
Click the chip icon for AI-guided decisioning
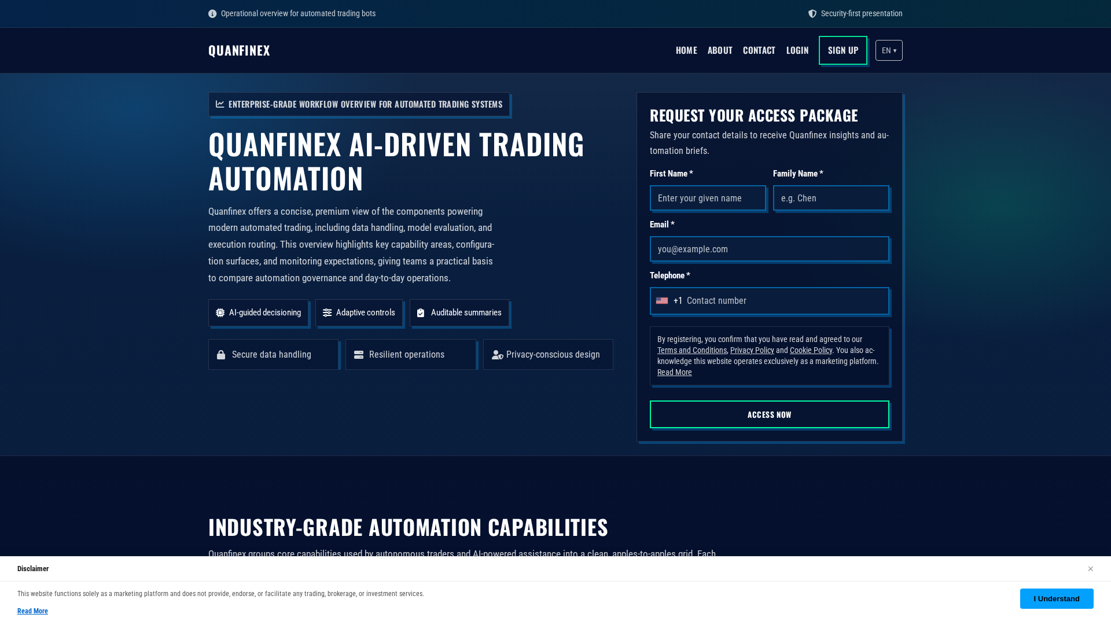pos(220,313)
